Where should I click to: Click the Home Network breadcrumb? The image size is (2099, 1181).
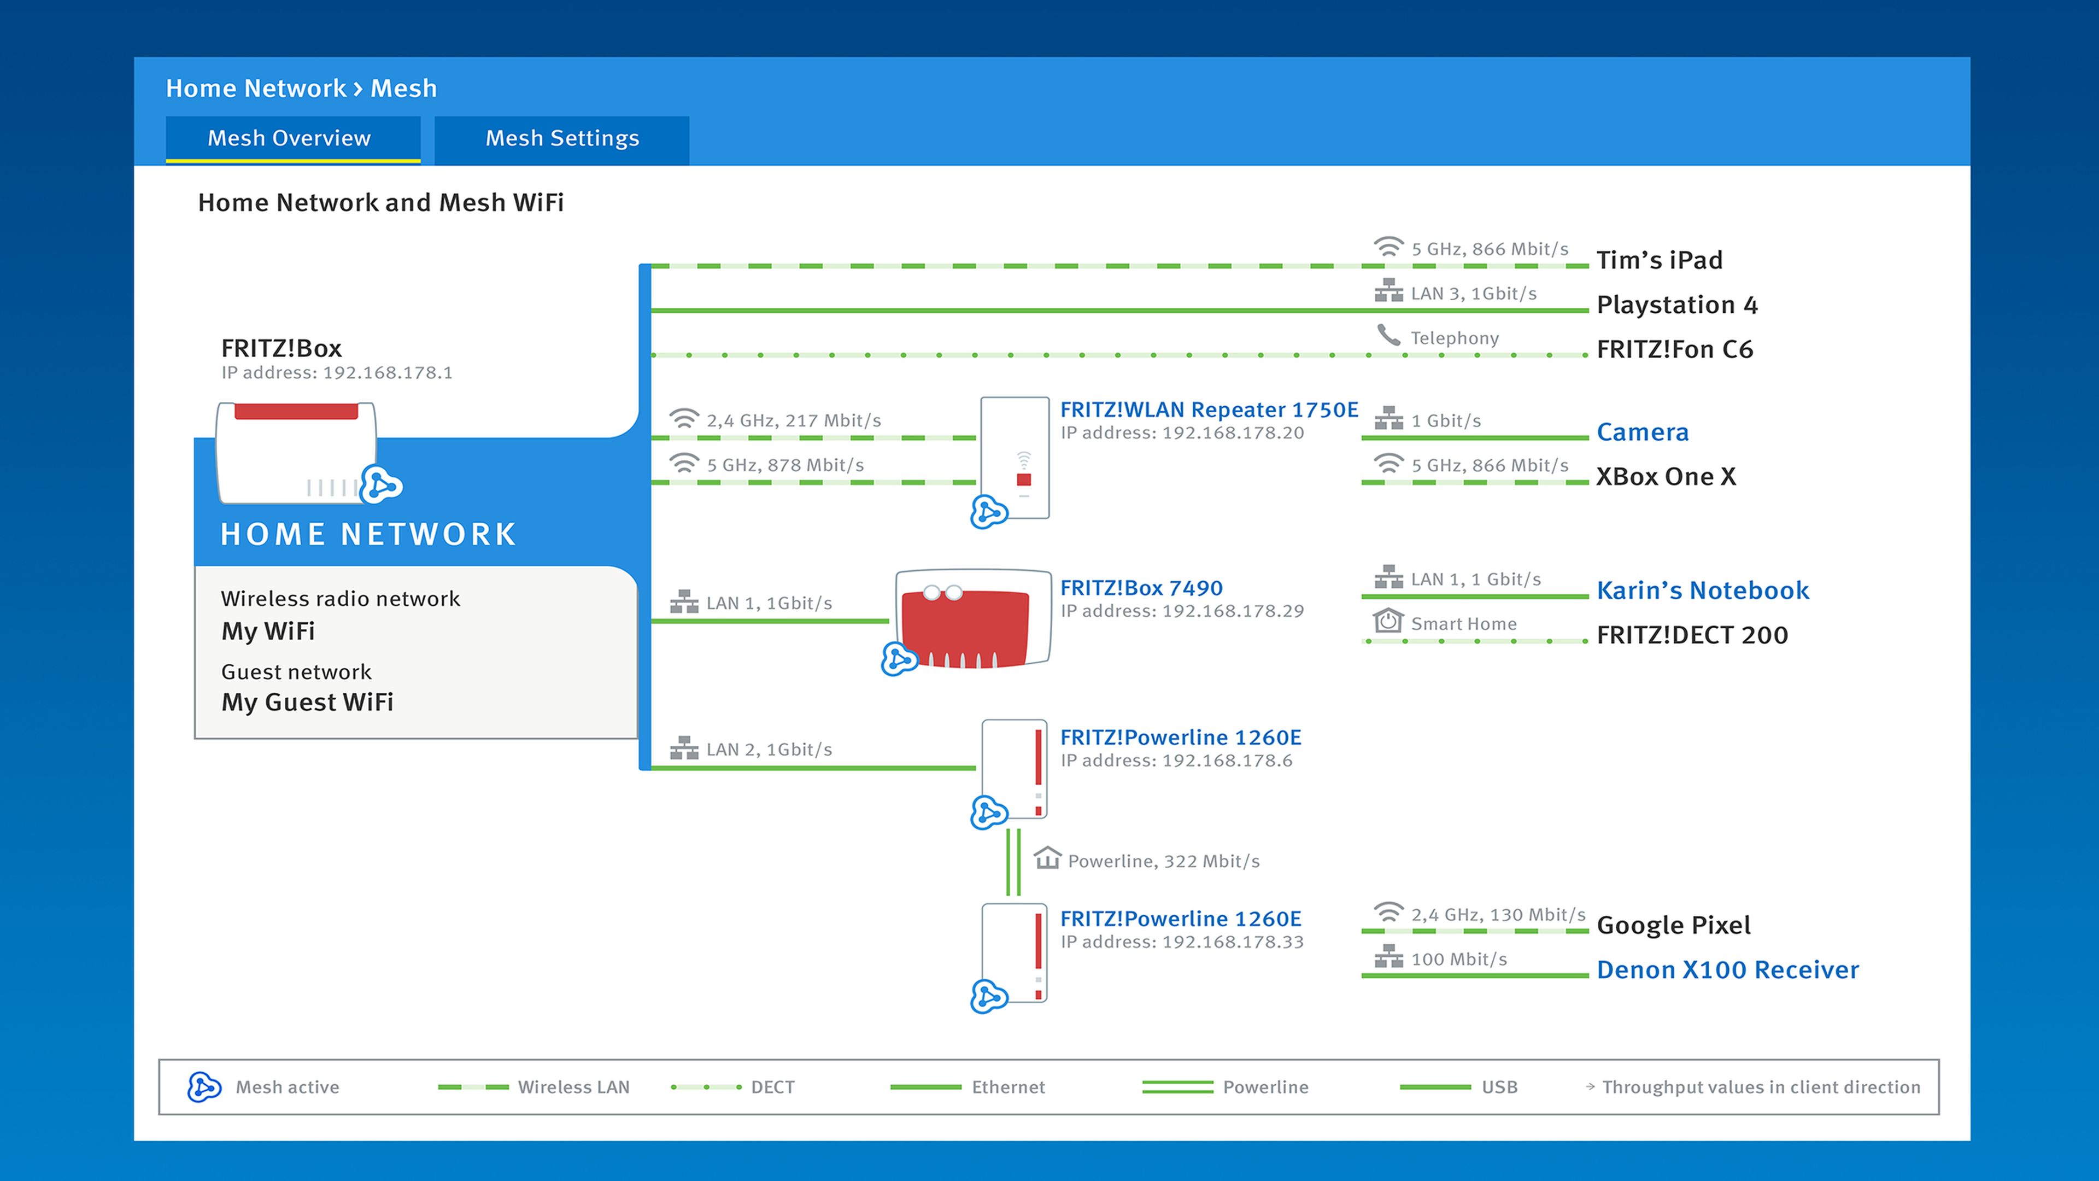point(256,88)
